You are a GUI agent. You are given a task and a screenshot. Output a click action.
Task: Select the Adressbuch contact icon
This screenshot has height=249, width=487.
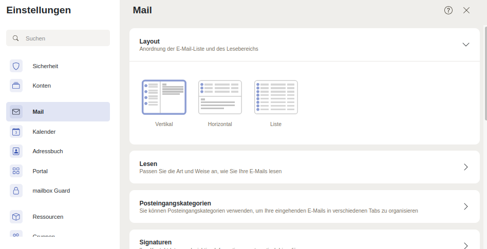[x=16, y=151]
